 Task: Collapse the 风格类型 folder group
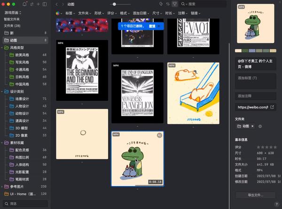(x=3, y=48)
